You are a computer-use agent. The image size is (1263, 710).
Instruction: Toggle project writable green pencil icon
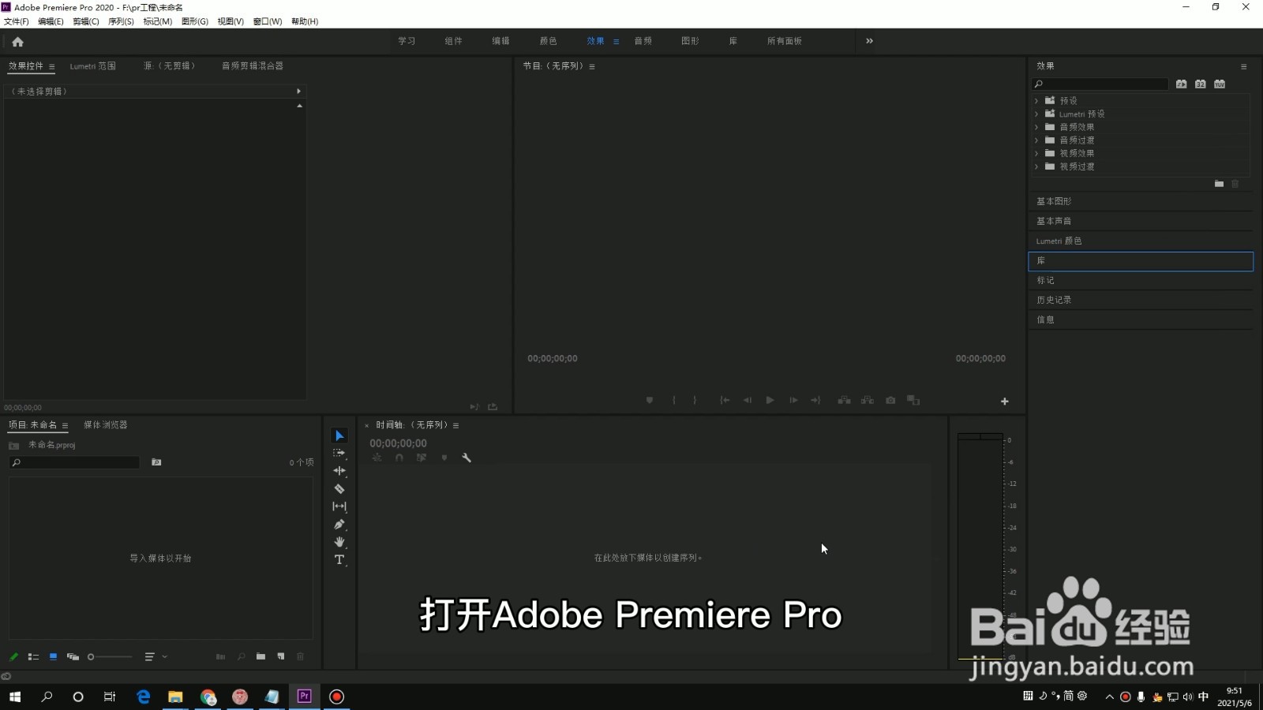(13, 656)
